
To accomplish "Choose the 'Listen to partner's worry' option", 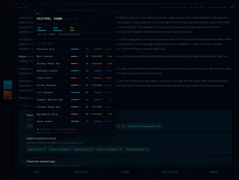I will click(x=125, y=144).
